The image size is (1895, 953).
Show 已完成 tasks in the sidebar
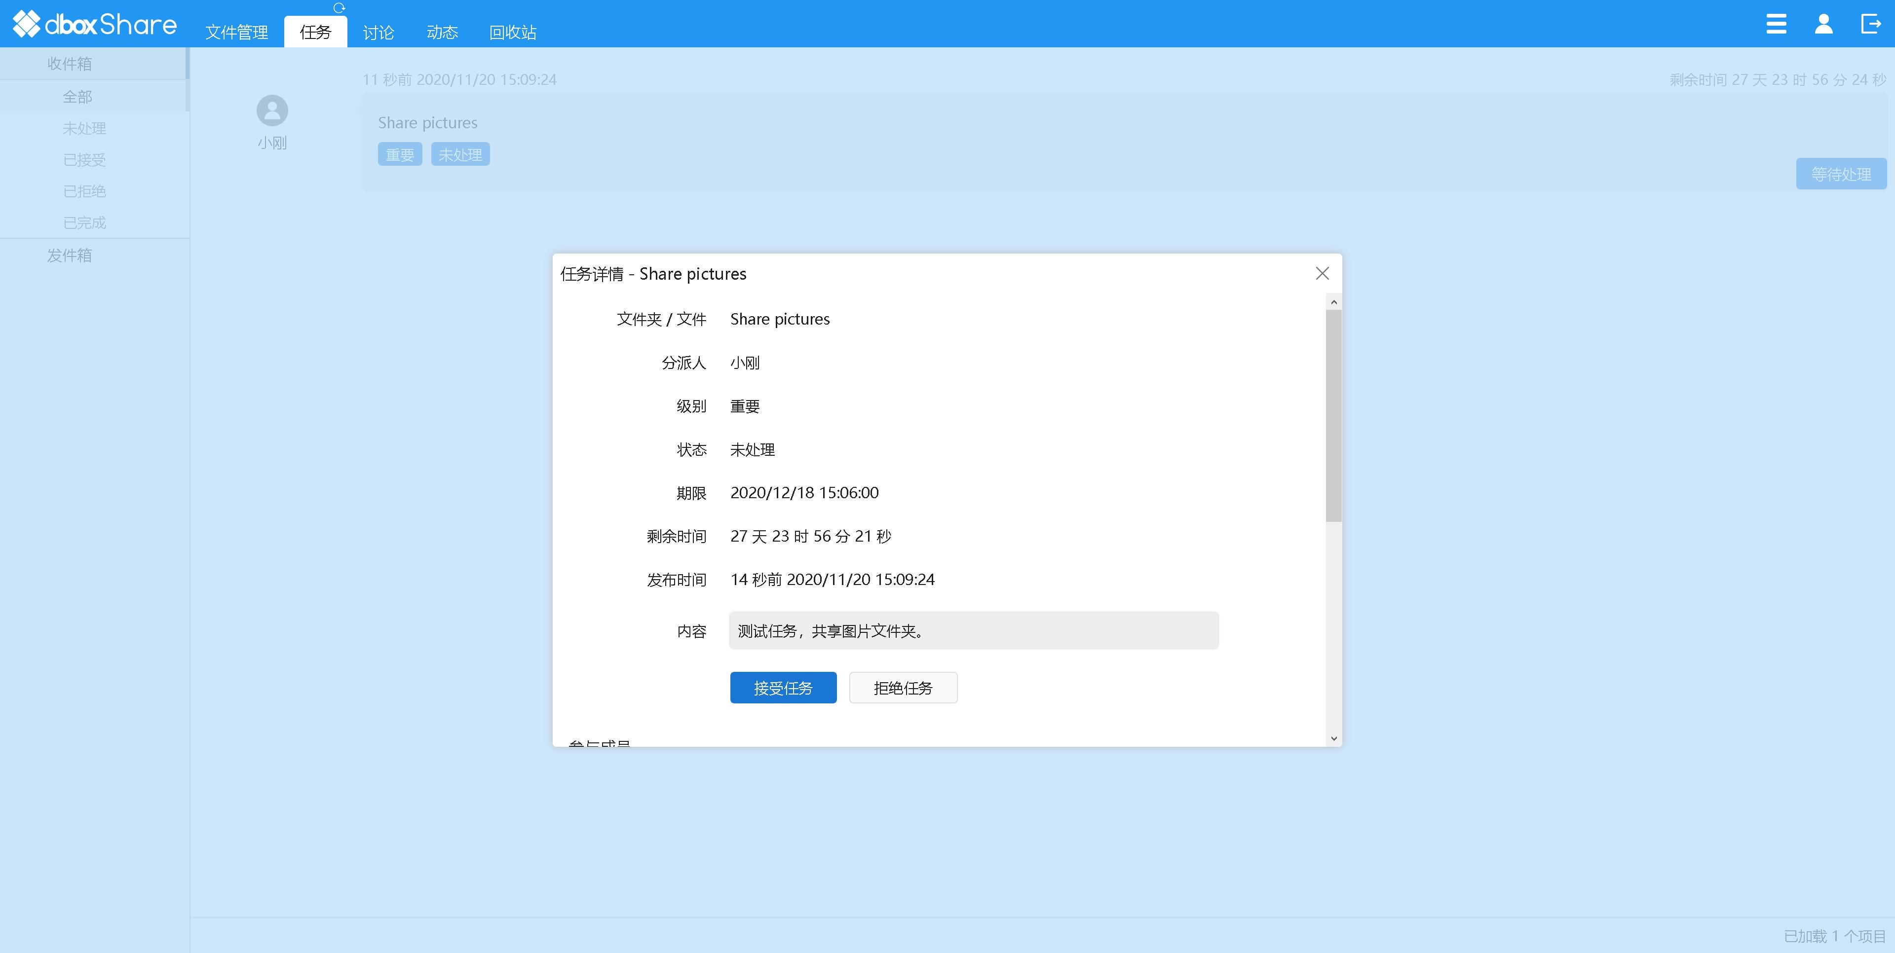[x=84, y=222]
